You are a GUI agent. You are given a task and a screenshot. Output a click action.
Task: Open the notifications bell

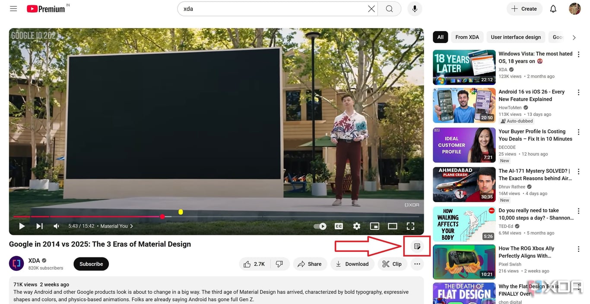pyautogui.click(x=553, y=9)
